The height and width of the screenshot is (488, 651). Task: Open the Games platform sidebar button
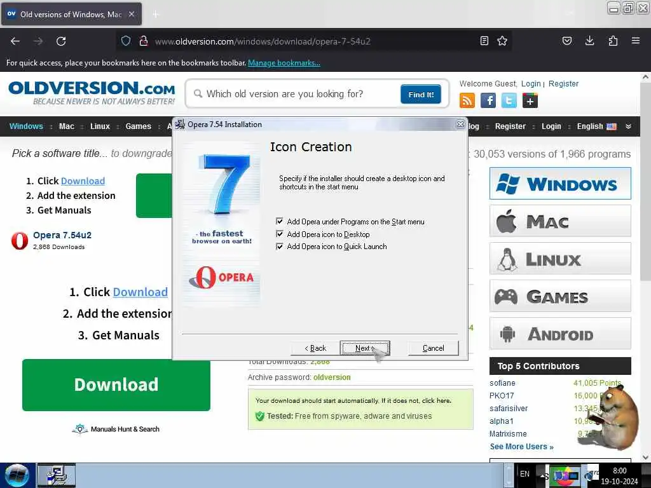click(560, 296)
